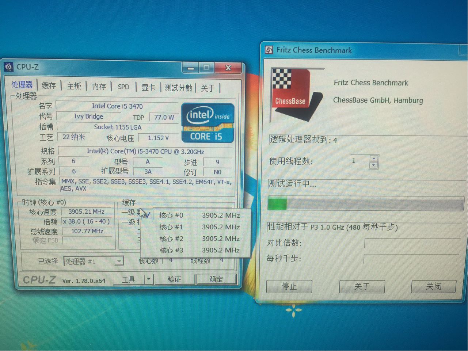Viewport: 468px width, 351px height.
Task: Open the SPD tab
Action: [x=123, y=87]
